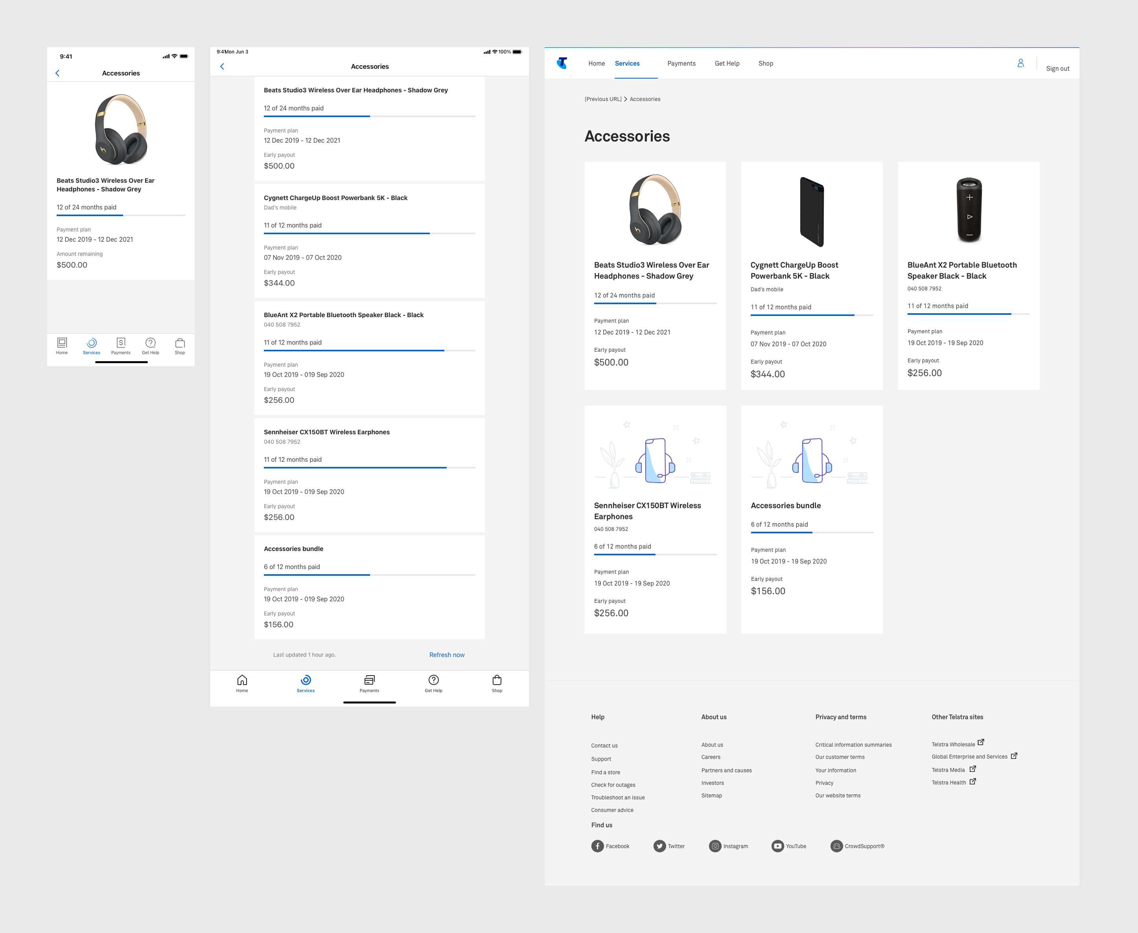This screenshot has width=1138, height=933.
Task: Select Services tab in the web navigation
Action: click(627, 63)
